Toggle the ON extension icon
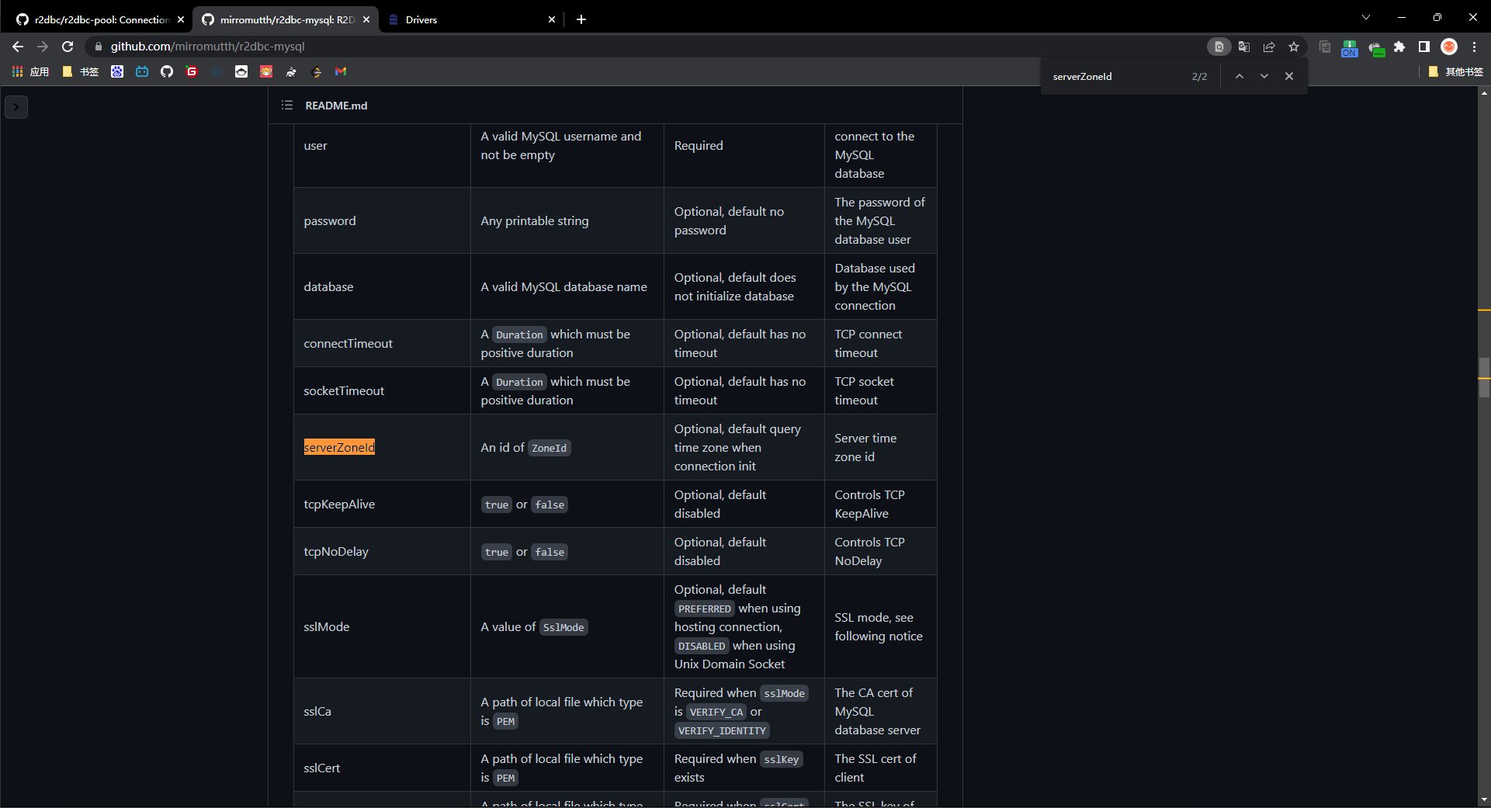 (1350, 48)
